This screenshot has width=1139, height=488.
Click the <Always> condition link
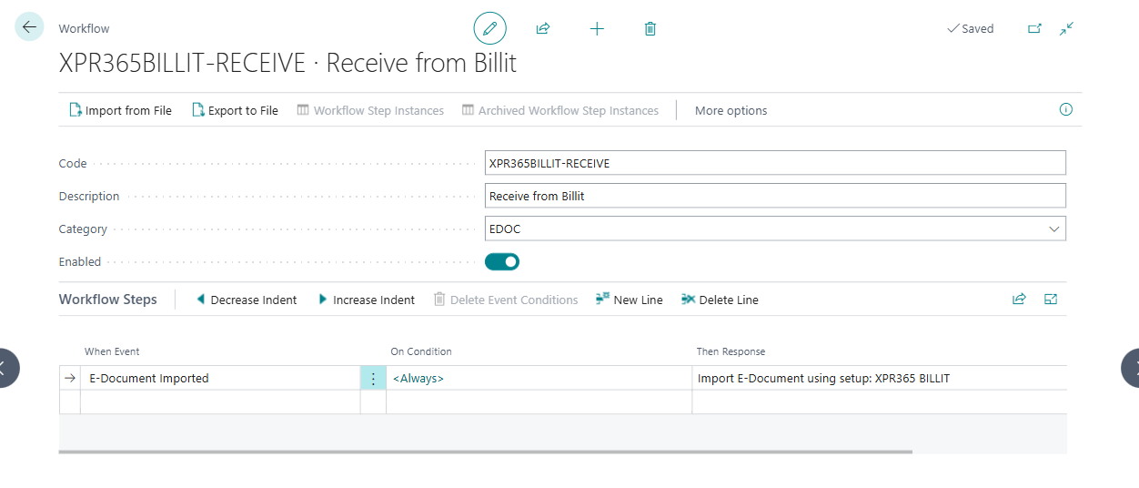(x=418, y=379)
